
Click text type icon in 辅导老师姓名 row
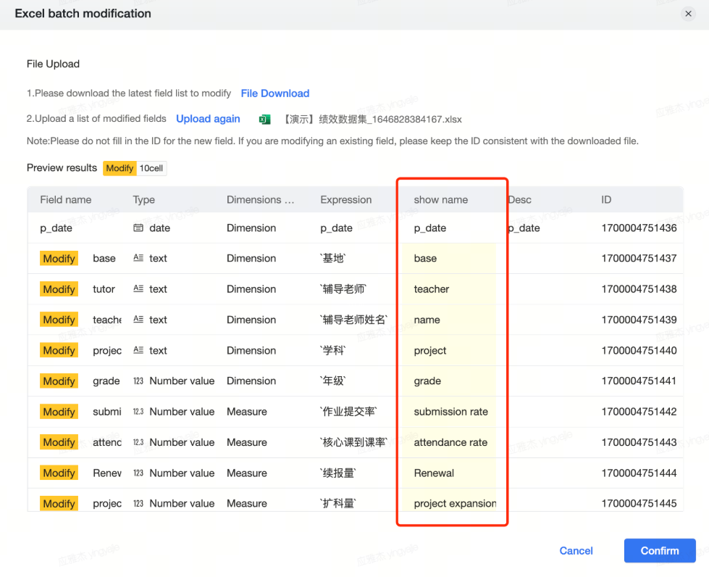point(138,320)
